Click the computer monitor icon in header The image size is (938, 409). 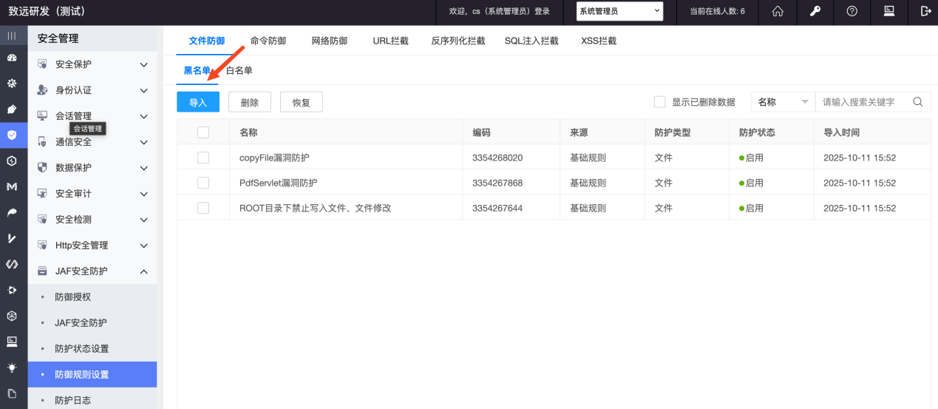click(x=889, y=11)
